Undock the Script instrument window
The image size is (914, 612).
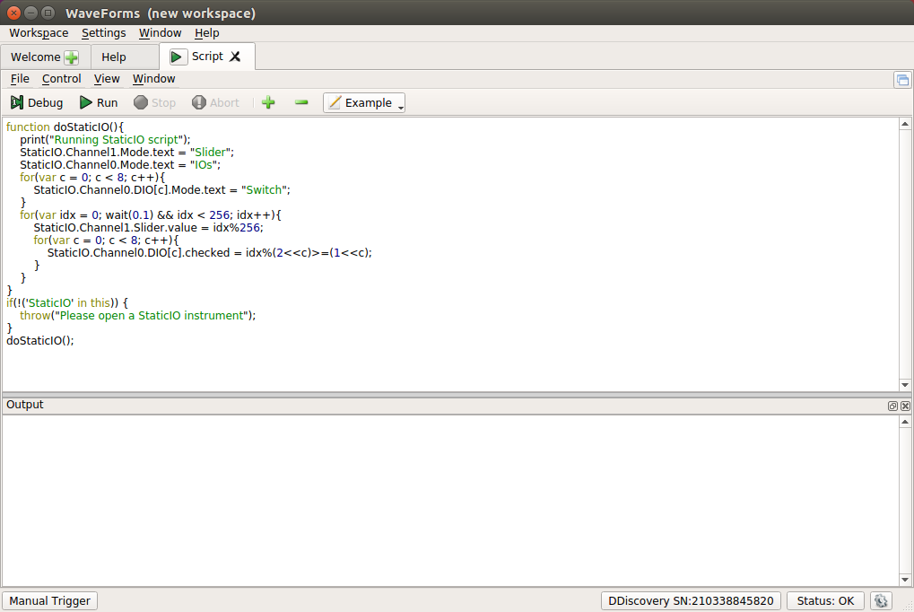point(902,80)
